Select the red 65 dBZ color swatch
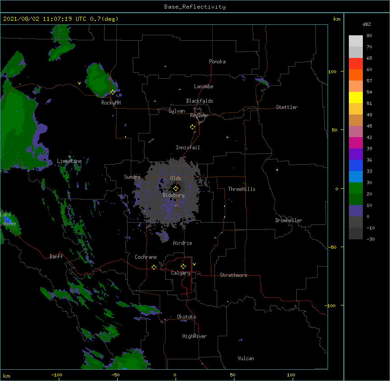Screen dimensions: 390x381 click(x=356, y=63)
